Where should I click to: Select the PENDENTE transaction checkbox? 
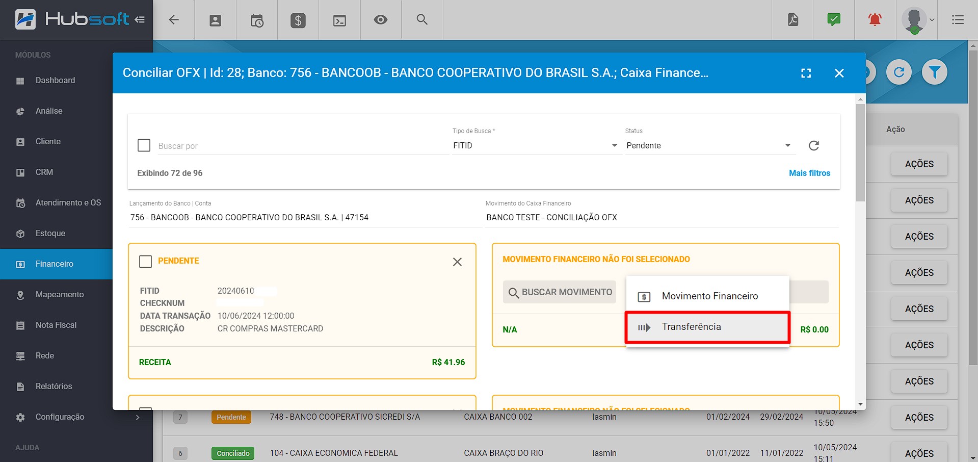point(146,262)
